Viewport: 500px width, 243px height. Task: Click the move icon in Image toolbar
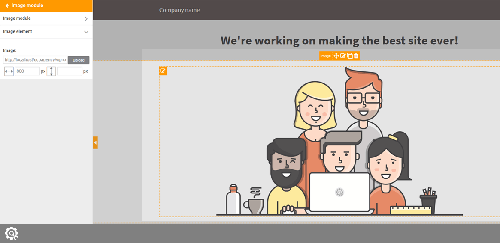click(336, 56)
